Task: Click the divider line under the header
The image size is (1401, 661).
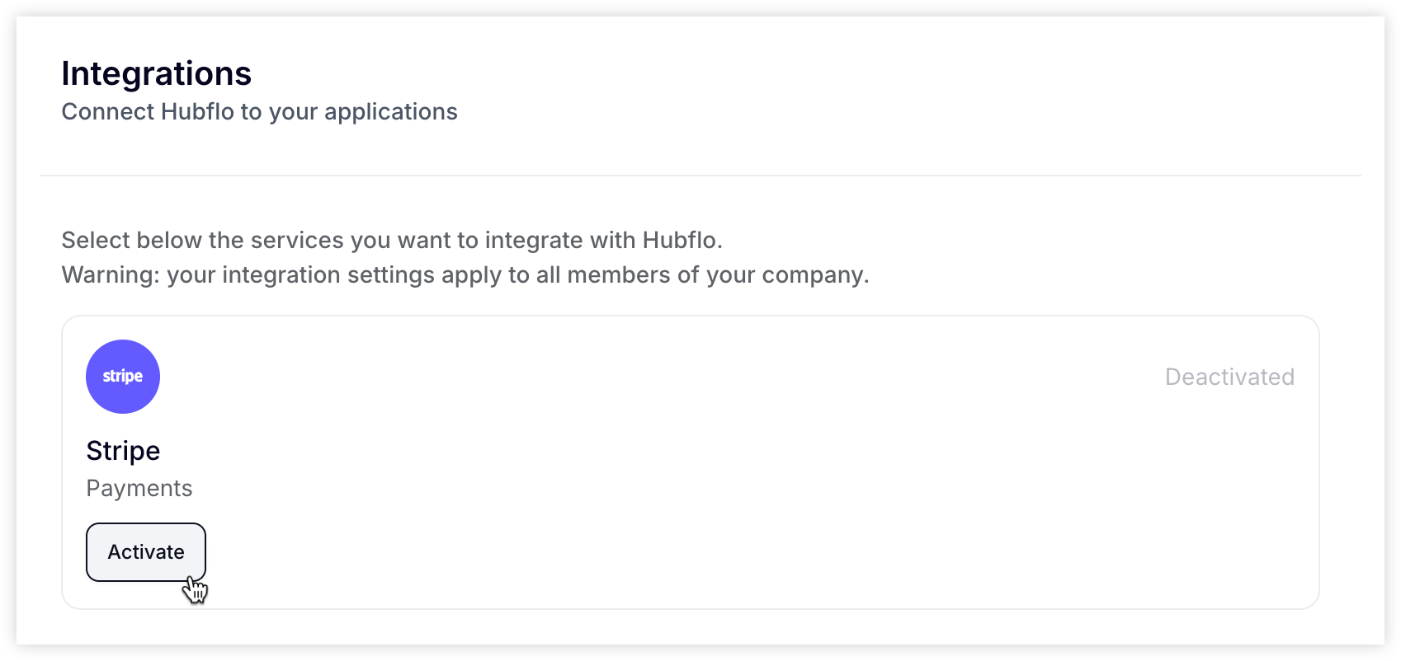Action: point(700,176)
